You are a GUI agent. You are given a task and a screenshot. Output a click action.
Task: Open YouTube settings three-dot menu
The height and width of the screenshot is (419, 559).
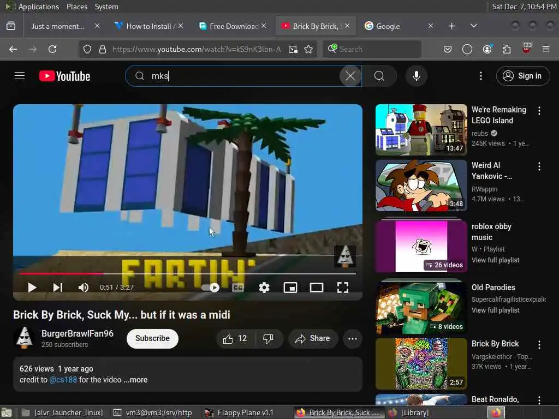[x=480, y=76]
